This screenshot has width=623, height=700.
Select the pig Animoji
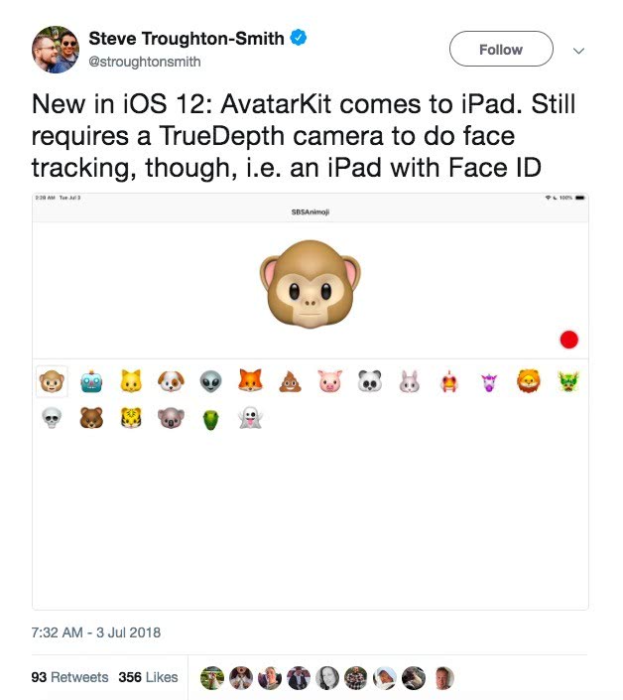tap(329, 380)
